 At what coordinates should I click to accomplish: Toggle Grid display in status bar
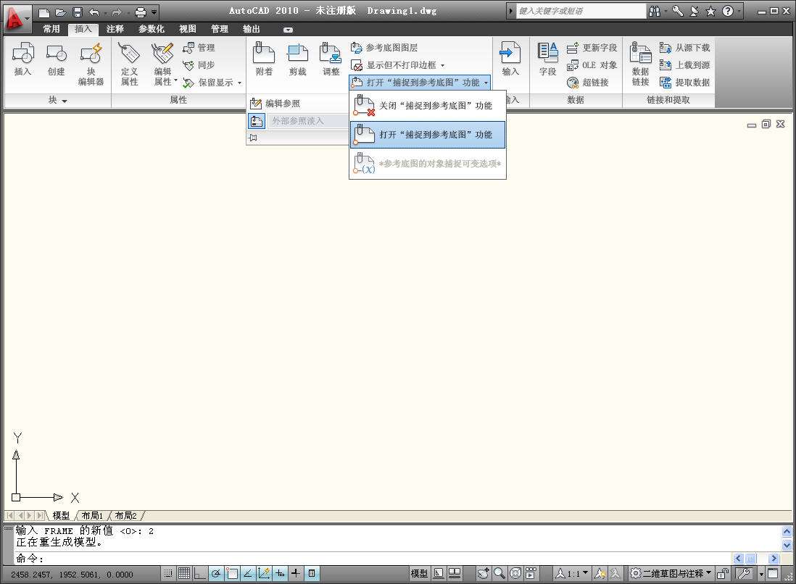[x=184, y=573]
